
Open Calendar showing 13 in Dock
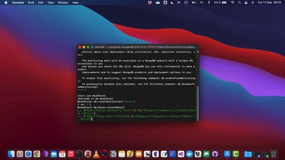coord(62,154)
